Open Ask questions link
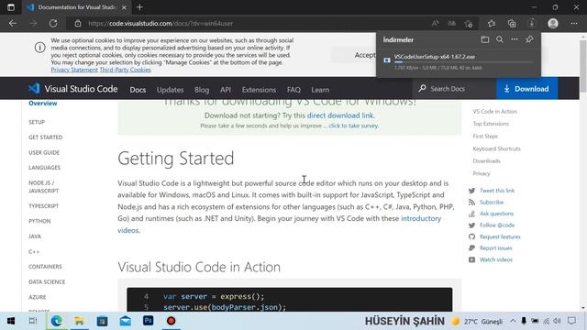 click(496, 214)
